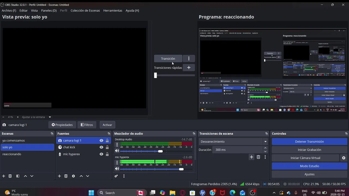This screenshot has height=196, width=349.
Task: Open Filtros for selected source
Action: (x=87, y=125)
